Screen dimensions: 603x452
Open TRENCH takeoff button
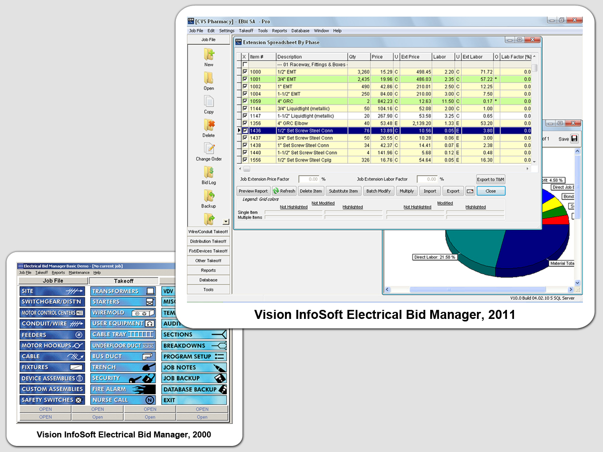point(124,367)
